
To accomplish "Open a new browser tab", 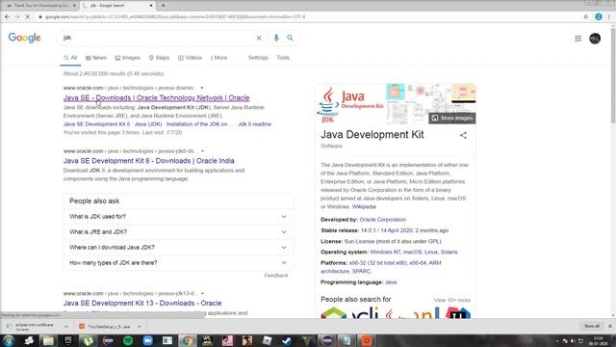I will coord(163,6).
